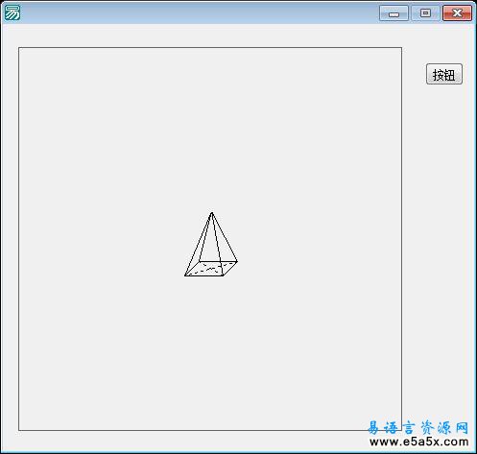Click the right base corner of the pyramid
The width and height of the screenshot is (477, 454).
(x=237, y=261)
